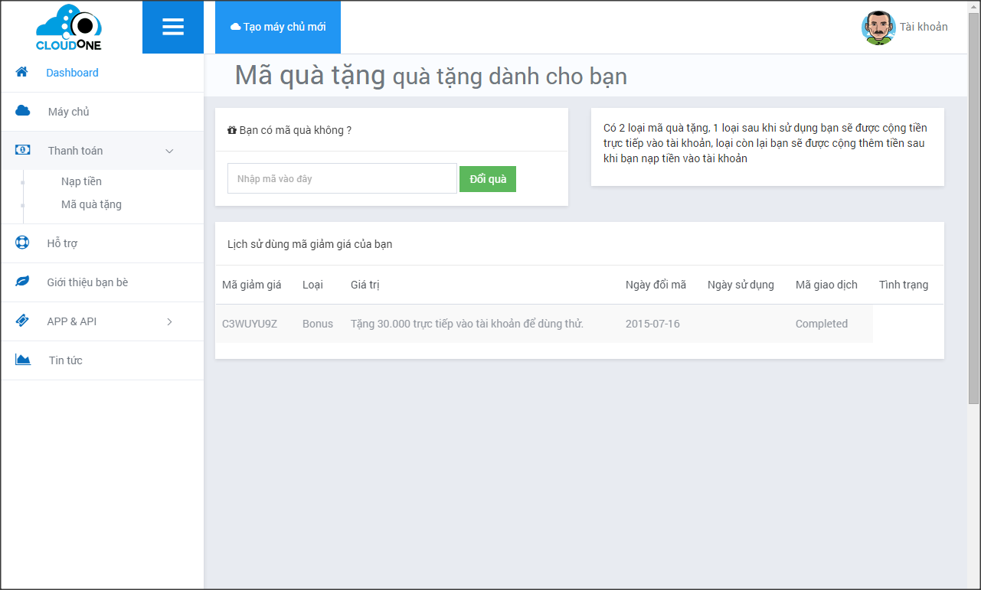Image resolution: width=981 pixels, height=590 pixels.
Task: Toggle the hamburger sidebar menu
Action: coord(173,28)
